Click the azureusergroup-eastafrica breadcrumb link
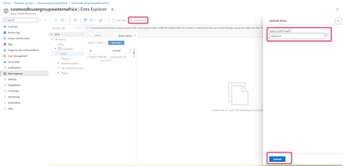This screenshot has width=343, height=166. tap(52, 3)
